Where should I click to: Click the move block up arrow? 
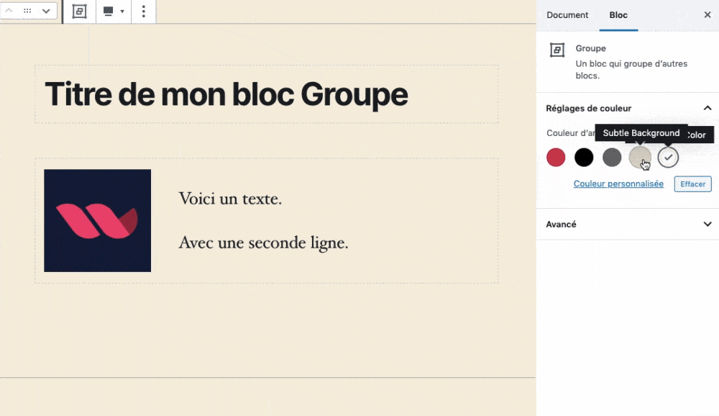tap(9, 11)
